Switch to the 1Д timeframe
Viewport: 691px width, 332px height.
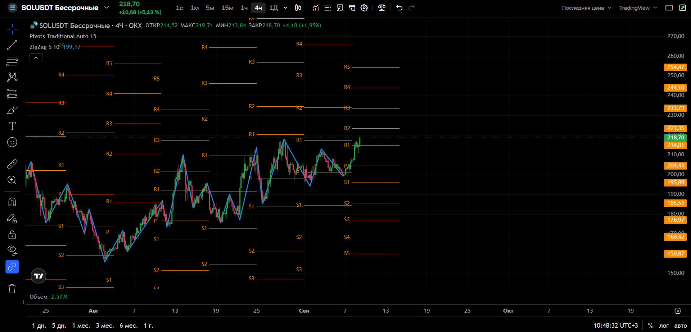click(x=274, y=8)
